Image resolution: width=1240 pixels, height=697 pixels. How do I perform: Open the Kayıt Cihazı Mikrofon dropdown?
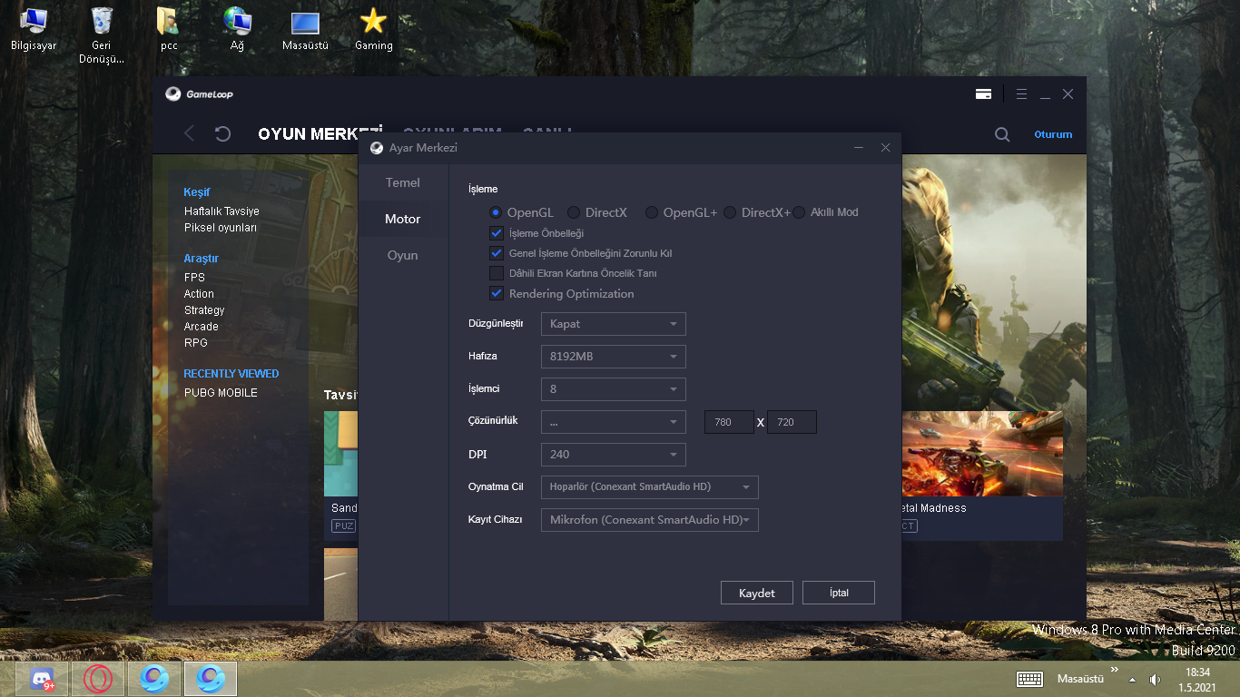click(649, 520)
